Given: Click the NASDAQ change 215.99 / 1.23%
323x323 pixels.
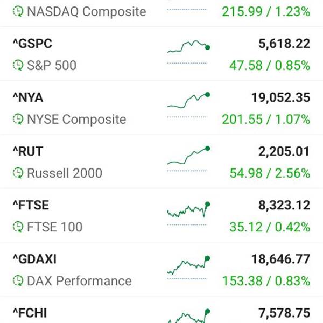Looking at the screenshot, I should [266, 11].
